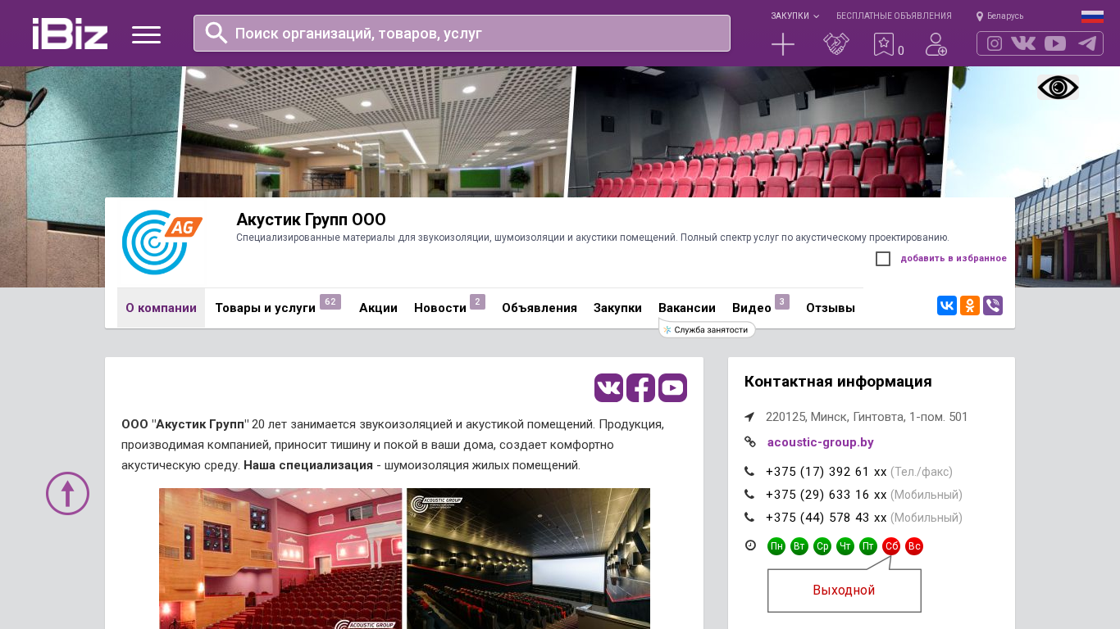Click the Служба занятости badge

(x=707, y=329)
